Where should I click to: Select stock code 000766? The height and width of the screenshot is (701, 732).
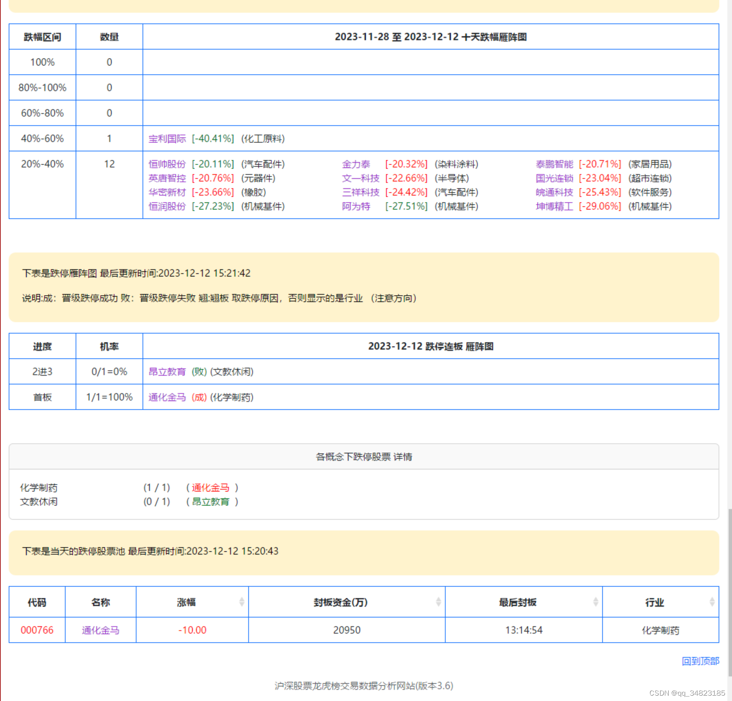pyautogui.click(x=37, y=630)
